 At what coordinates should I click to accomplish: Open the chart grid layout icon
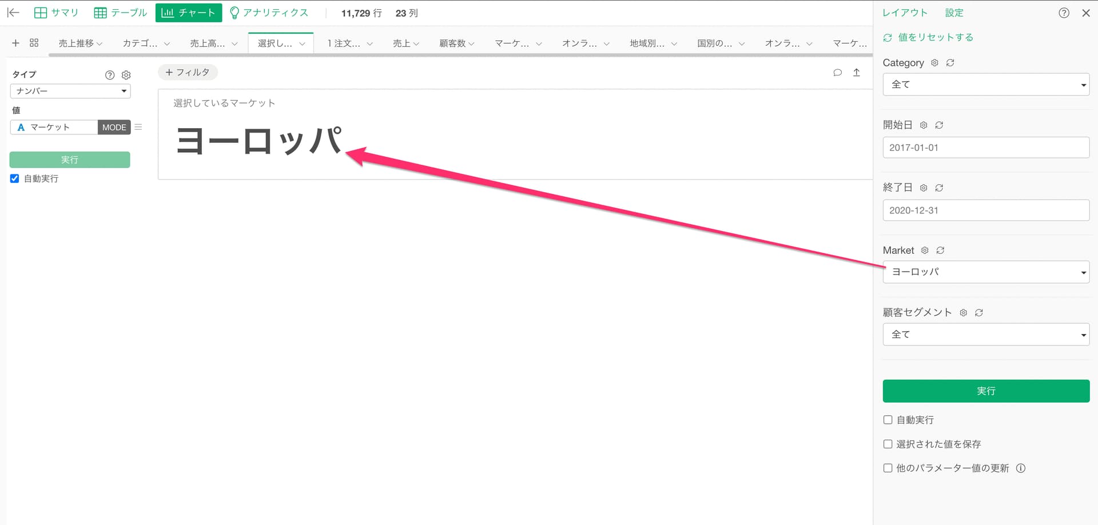point(34,43)
